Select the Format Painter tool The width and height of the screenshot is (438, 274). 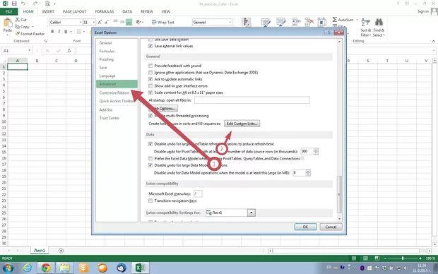(30, 34)
